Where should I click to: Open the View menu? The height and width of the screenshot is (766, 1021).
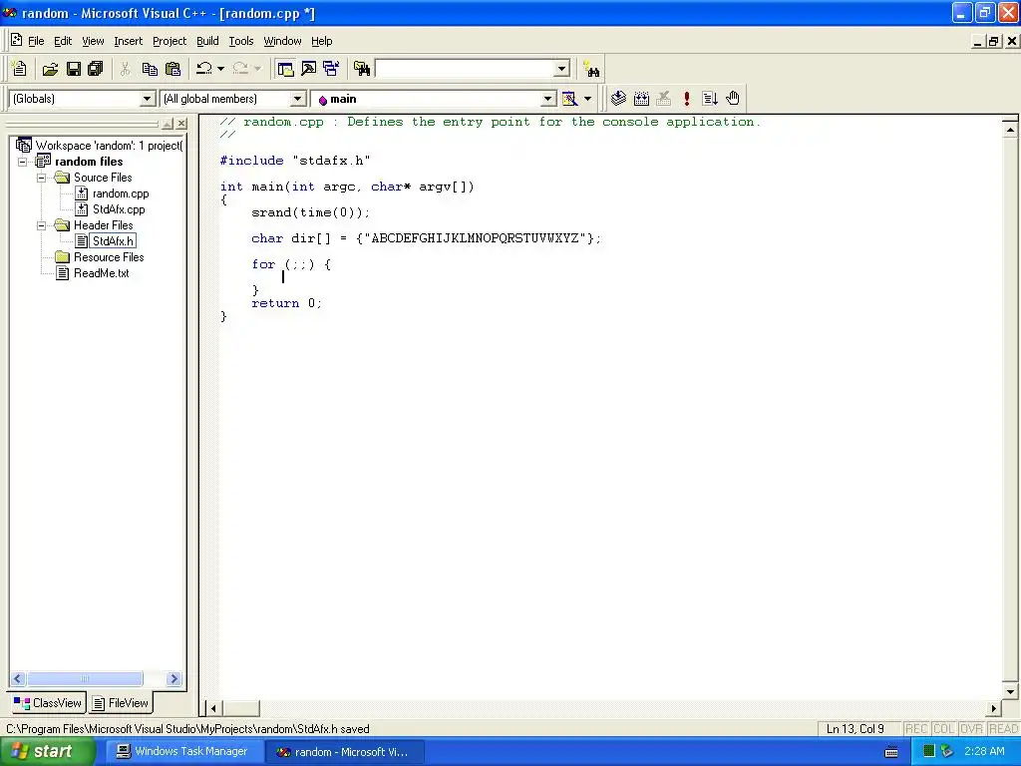click(x=93, y=41)
